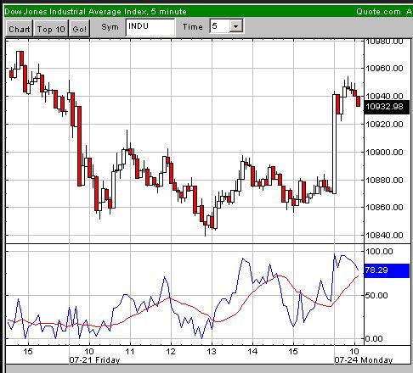Click the 14 hour mark on time axis
This screenshot has width=413, height=373.
252,352
